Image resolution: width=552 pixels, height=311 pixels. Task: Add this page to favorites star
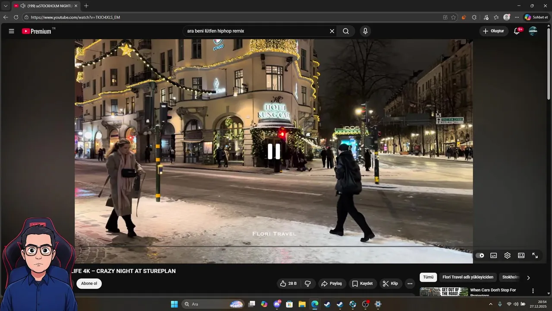[x=453, y=17]
